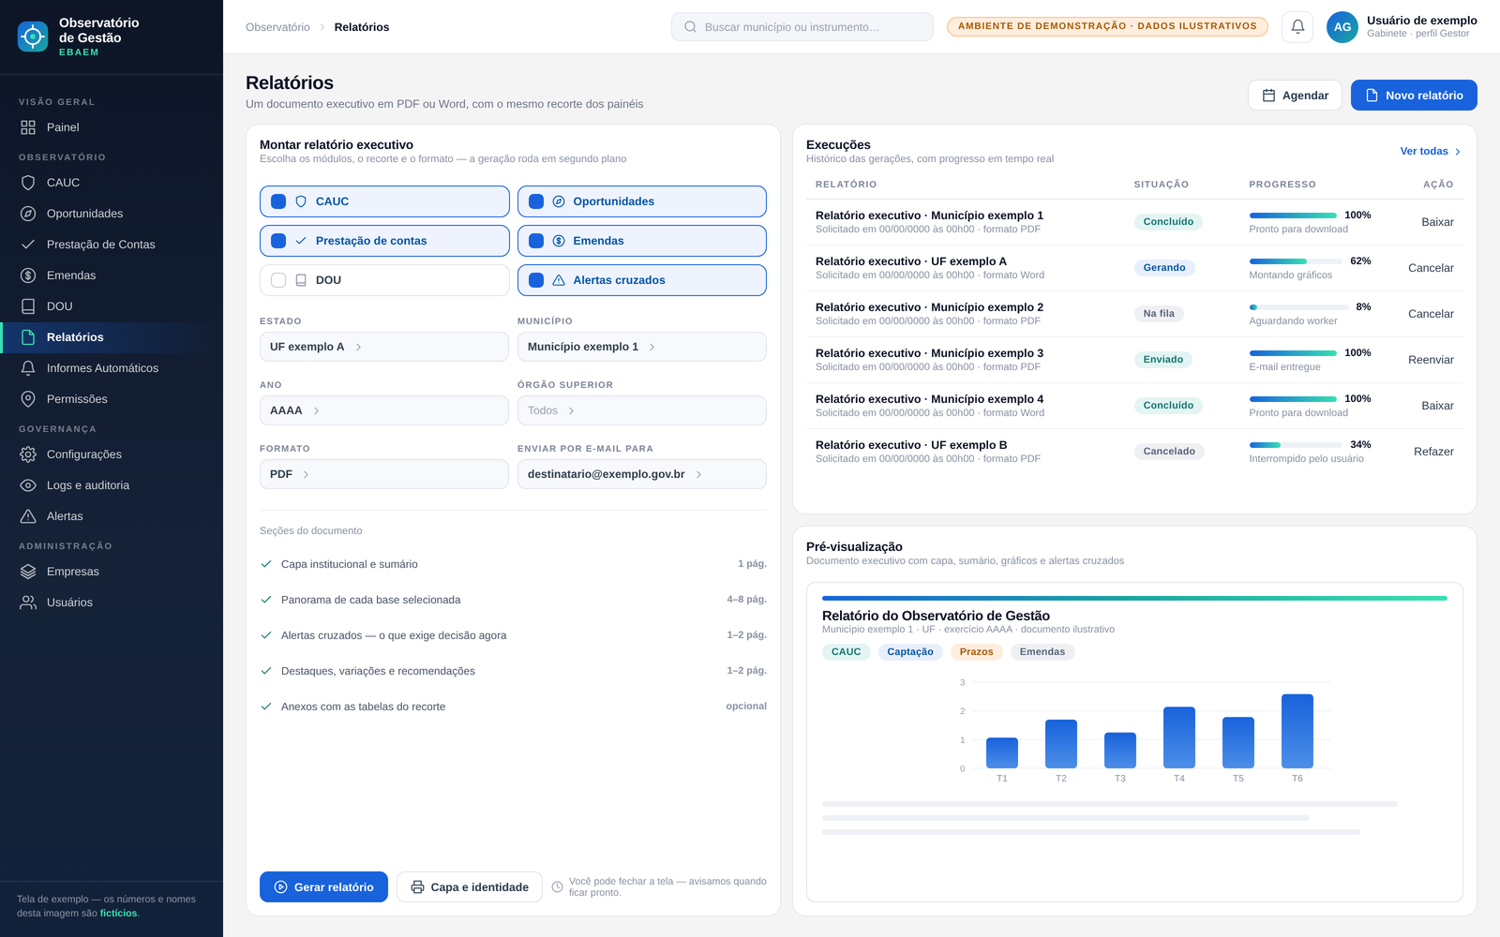Click the Permissões pin icon in sidebar
The image size is (1500, 937).
point(28,399)
